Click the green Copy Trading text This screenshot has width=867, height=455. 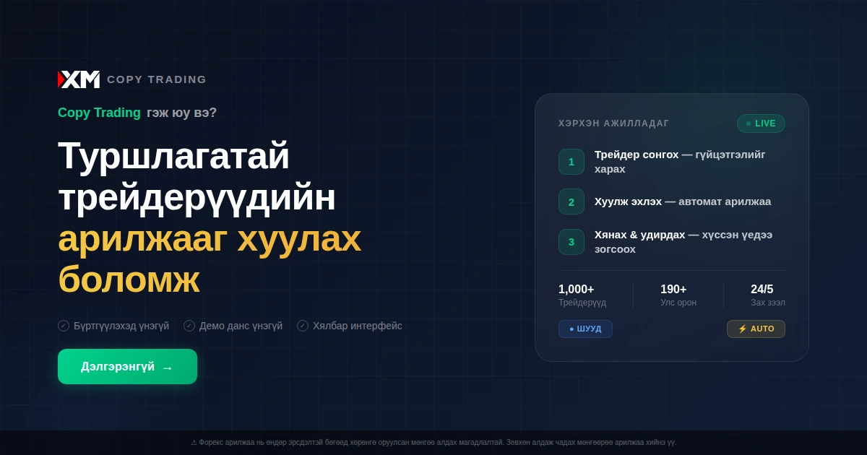99,113
